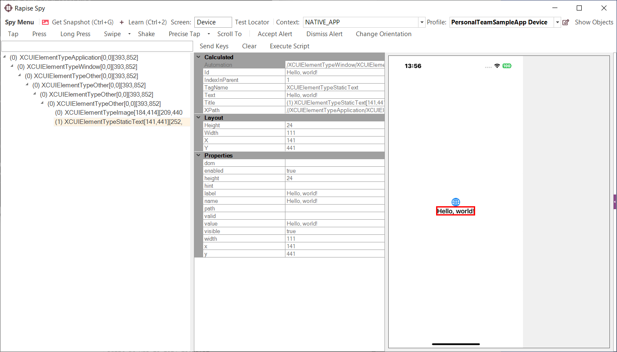617x352 pixels.
Task: Collapse the Layout section
Action: 199,118
